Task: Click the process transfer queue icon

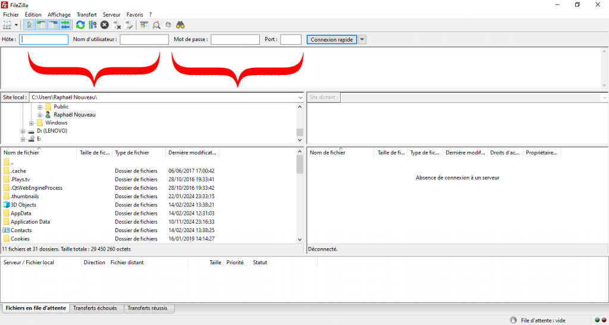Action: click(x=92, y=25)
